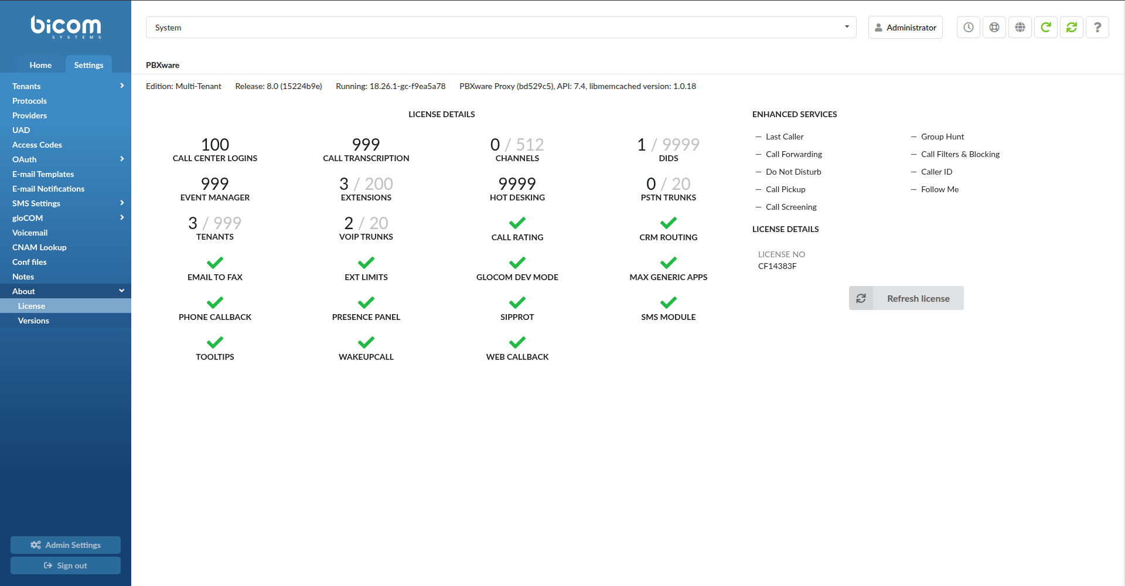Screen dimensions: 1125x586
Task: Click the green checkmark above PRESENCE PANEL
Action: tap(366, 302)
